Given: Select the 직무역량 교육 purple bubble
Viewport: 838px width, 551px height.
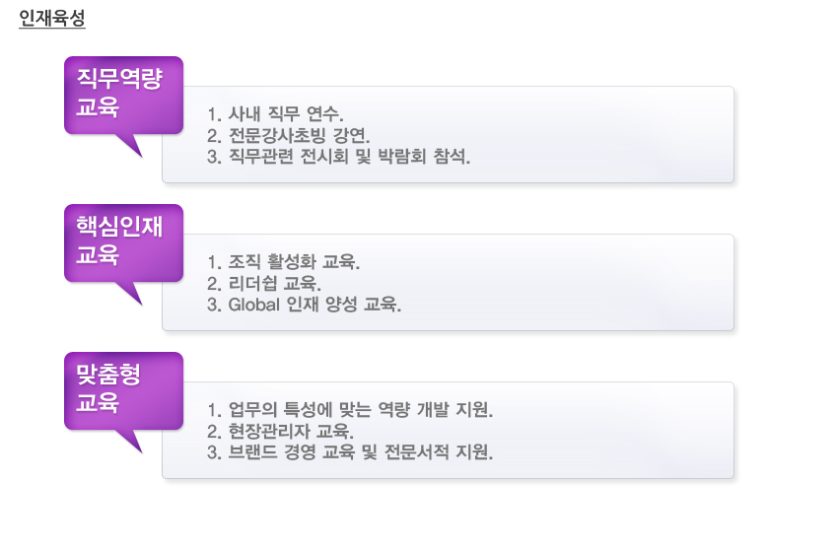Looking at the screenshot, I should pyautogui.click(x=123, y=96).
